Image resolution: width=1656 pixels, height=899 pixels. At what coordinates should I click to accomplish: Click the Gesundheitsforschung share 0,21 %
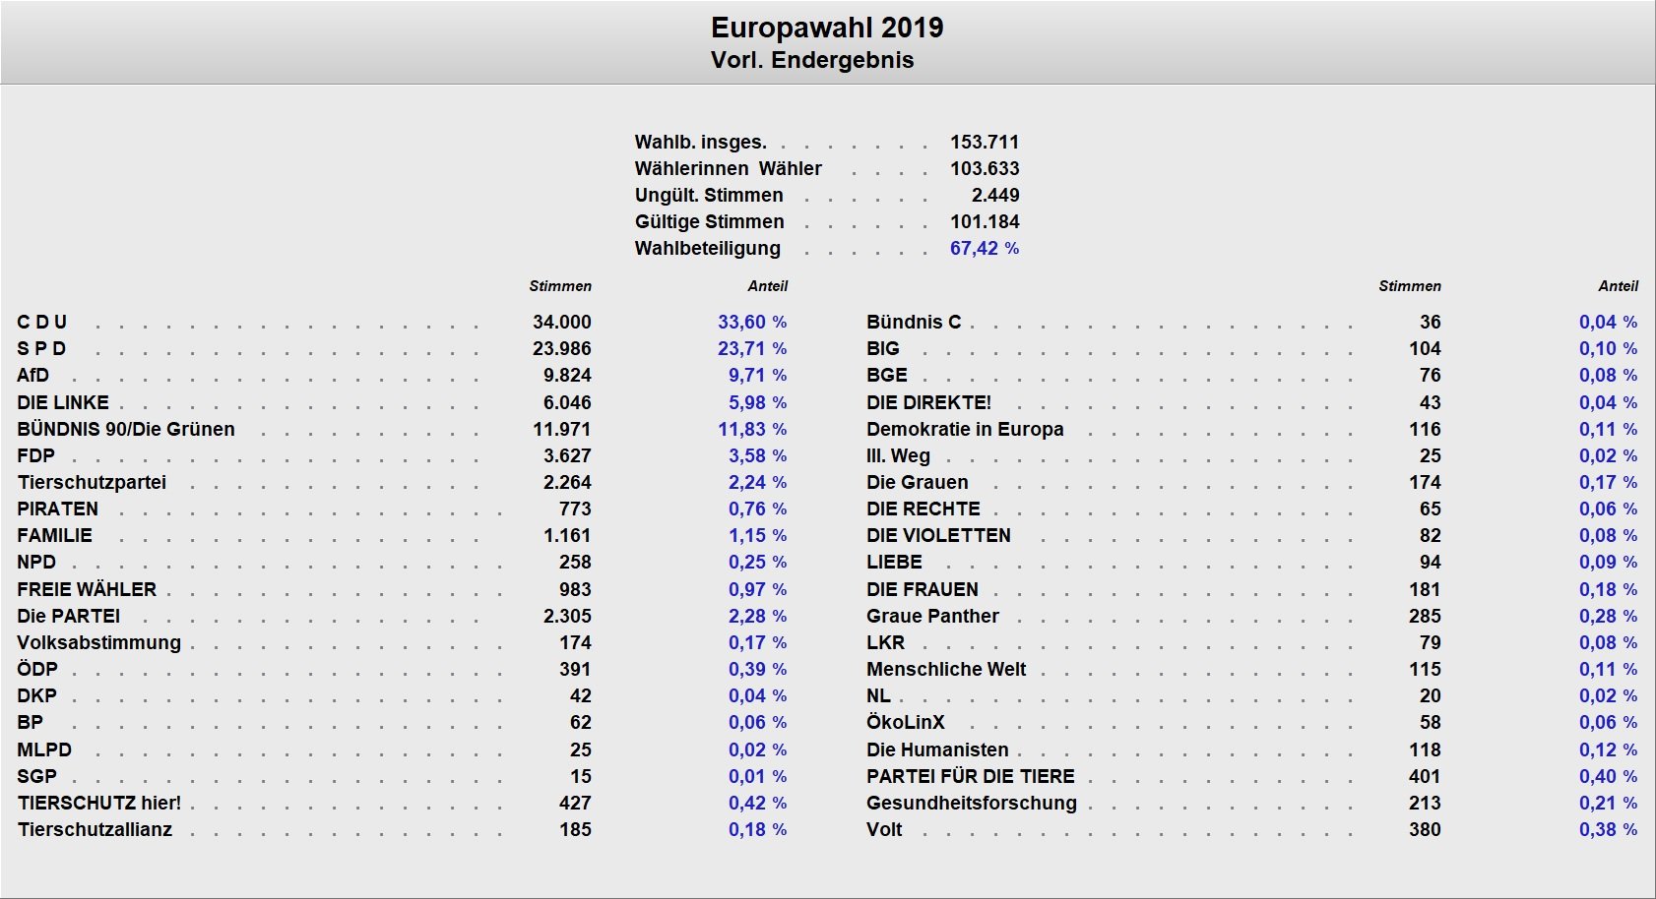(x=1608, y=803)
